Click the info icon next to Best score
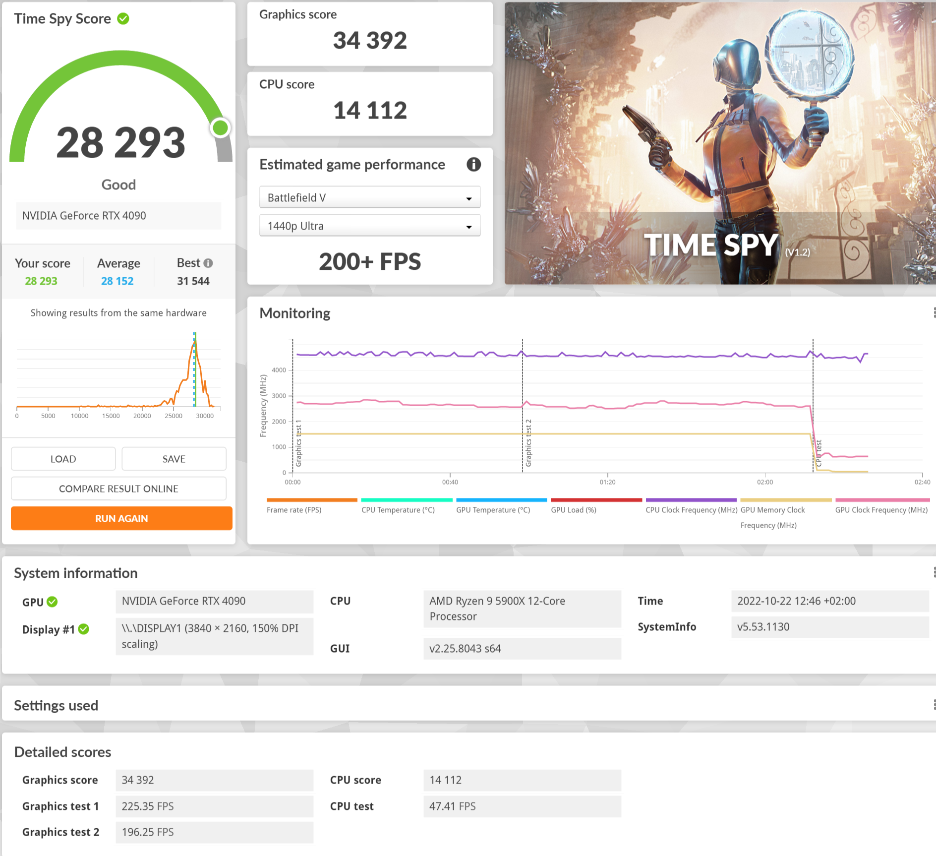The height and width of the screenshot is (856, 936). pyautogui.click(x=208, y=262)
